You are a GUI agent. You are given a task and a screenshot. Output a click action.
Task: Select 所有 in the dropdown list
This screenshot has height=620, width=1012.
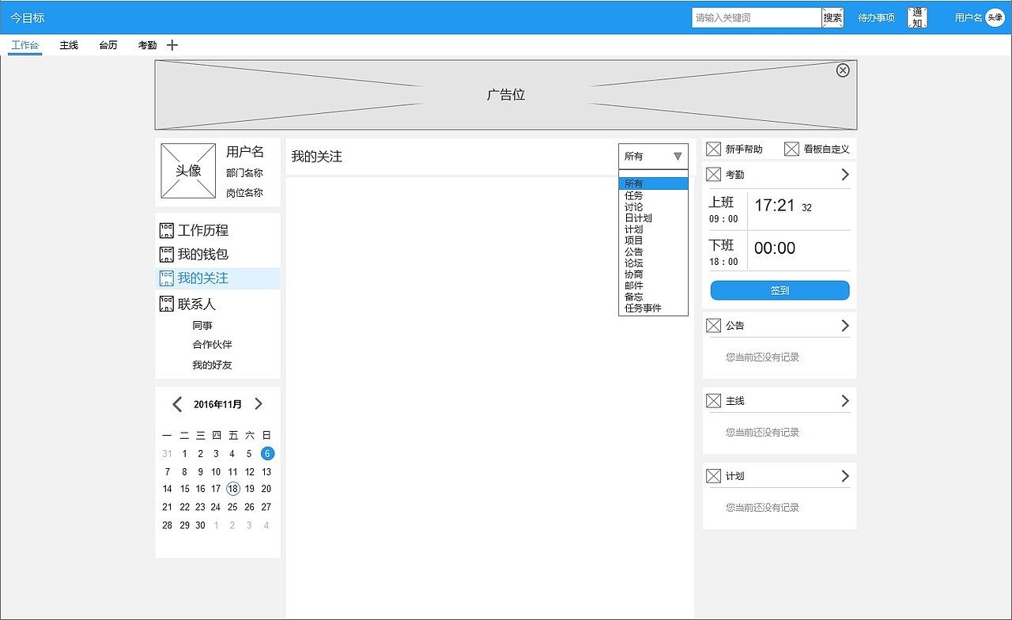[653, 183]
